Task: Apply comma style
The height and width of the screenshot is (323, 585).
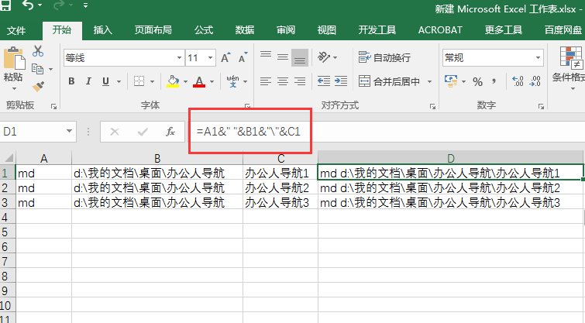Action: (494, 81)
